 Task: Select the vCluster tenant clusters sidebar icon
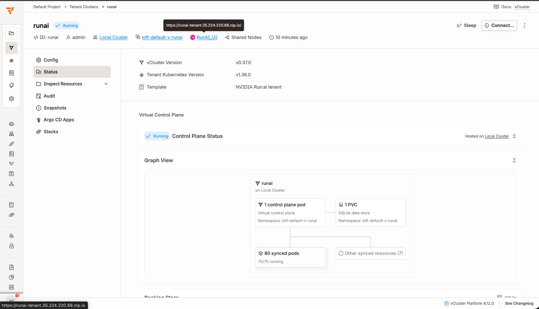coord(11,48)
